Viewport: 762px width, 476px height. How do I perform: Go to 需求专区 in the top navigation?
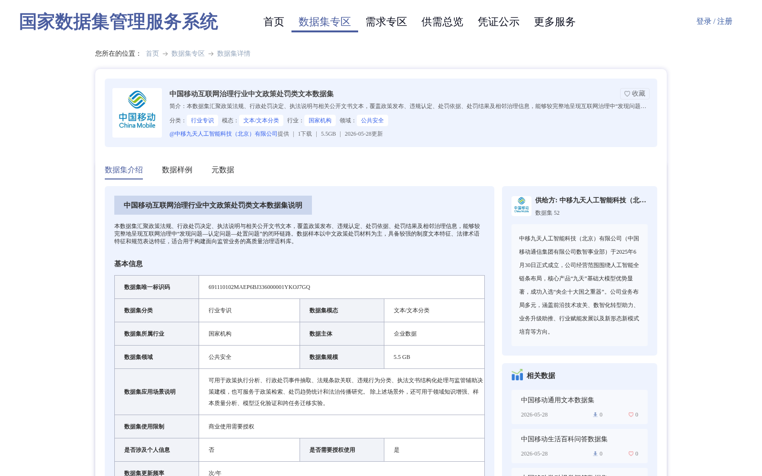pos(386,22)
